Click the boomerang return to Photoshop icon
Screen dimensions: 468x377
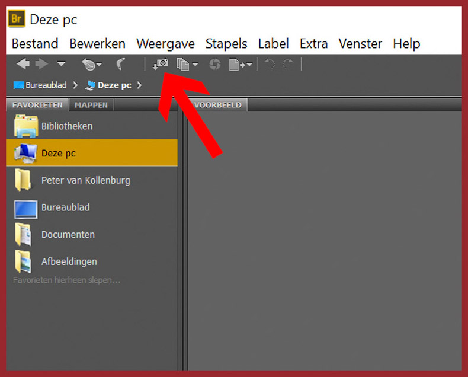point(121,64)
